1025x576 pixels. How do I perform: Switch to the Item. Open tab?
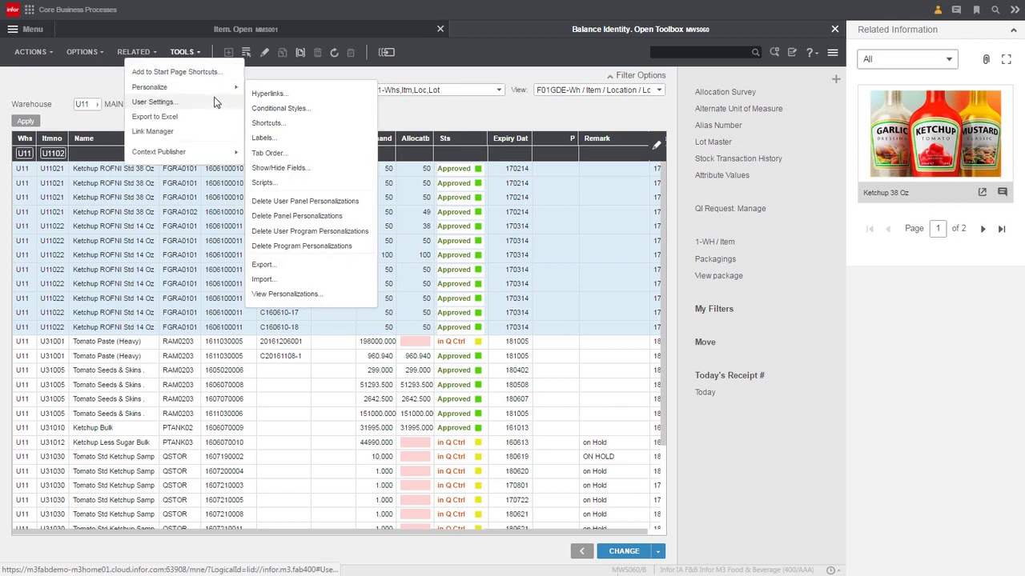click(245, 29)
